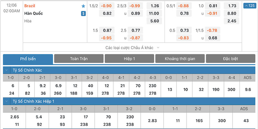Viewport: 258px width, 129px height.
Task: Open the Hiệp 1 tab
Action: coord(129,59)
